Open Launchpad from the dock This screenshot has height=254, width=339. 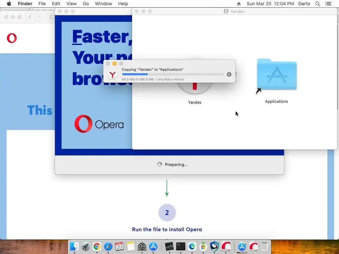[86, 246]
